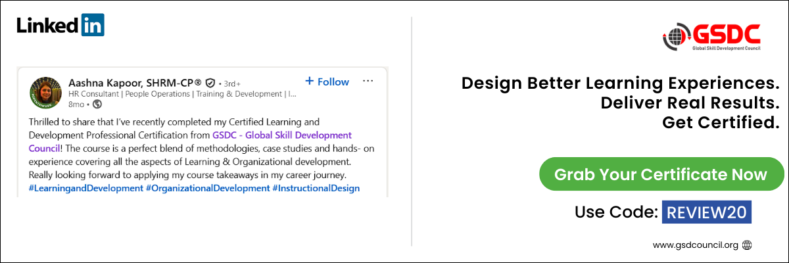
Task: Click the #LearningandDevelopment hashtag
Action: [x=85, y=188]
